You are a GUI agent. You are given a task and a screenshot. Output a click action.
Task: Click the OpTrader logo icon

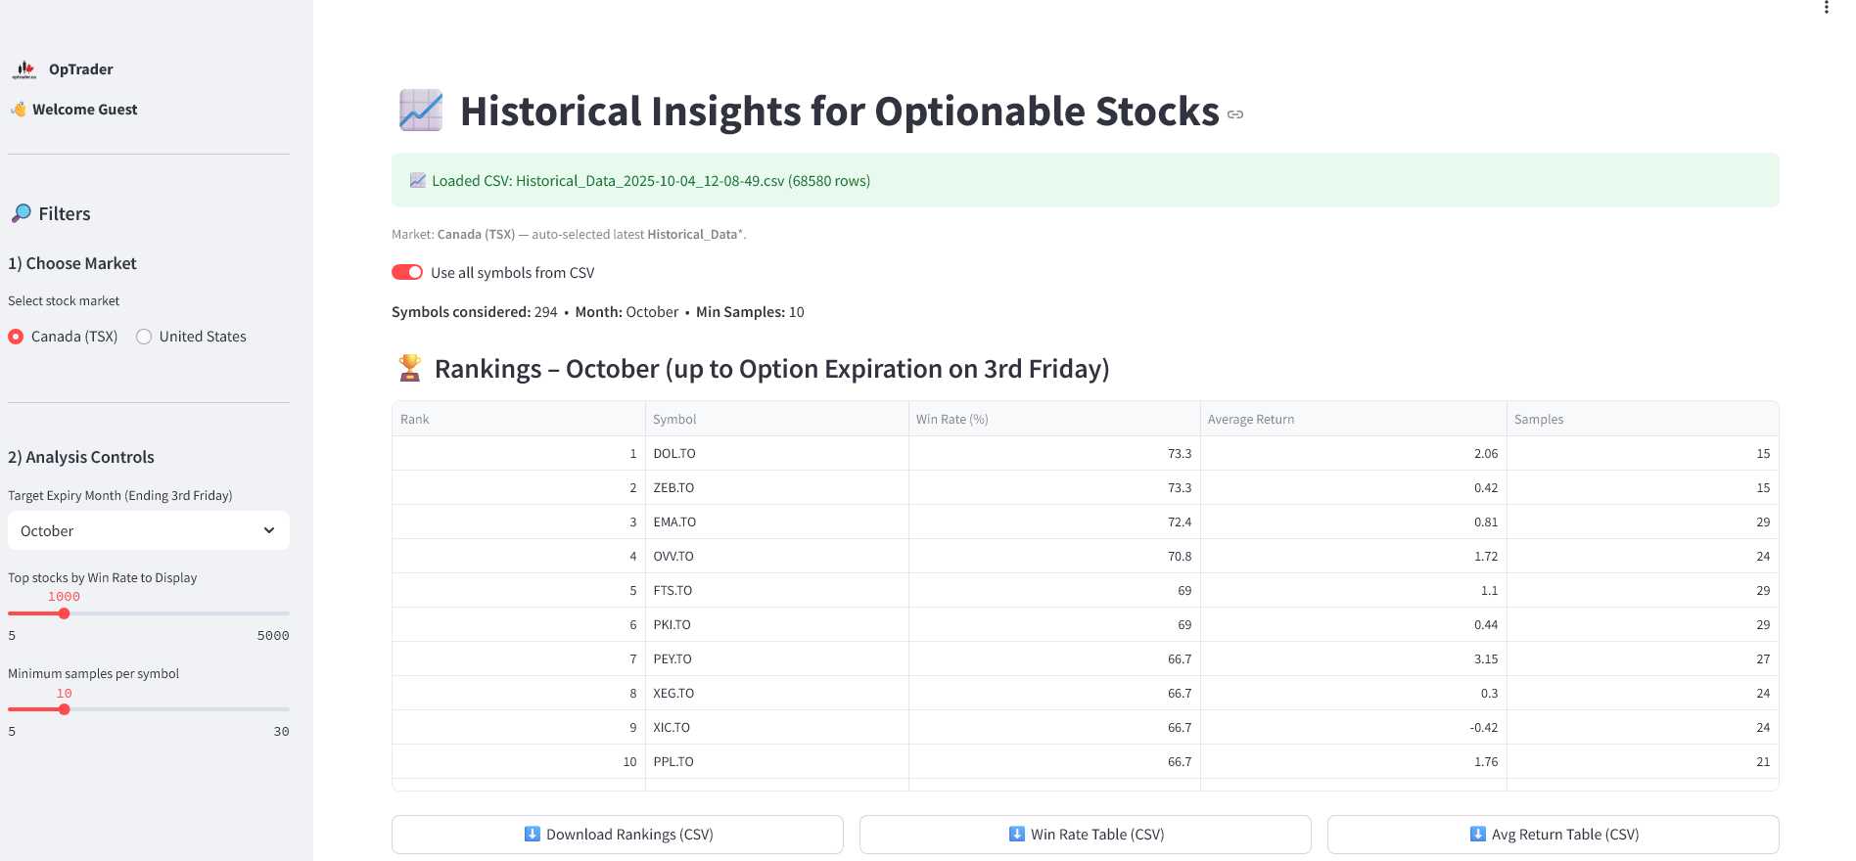tap(24, 69)
